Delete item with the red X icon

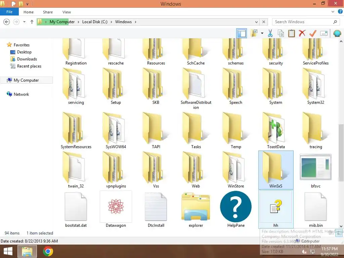click(x=302, y=33)
